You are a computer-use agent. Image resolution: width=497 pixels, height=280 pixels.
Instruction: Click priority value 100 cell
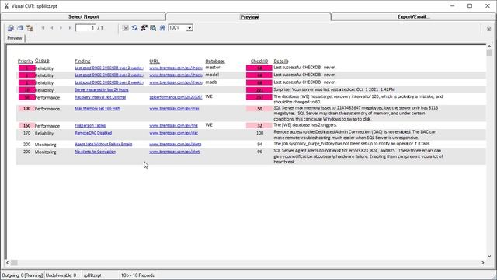pyautogui.click(x=26, y=109)
